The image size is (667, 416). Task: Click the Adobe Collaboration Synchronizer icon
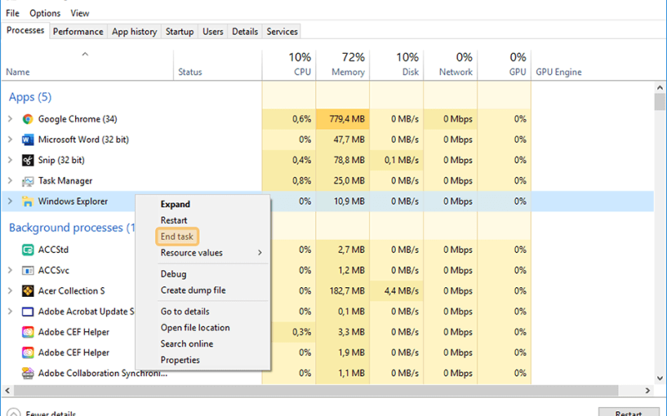(x=28, y=373)
